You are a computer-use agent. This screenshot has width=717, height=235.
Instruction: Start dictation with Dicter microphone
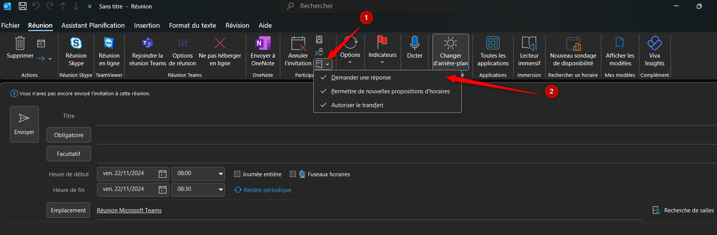coord(414,43)
